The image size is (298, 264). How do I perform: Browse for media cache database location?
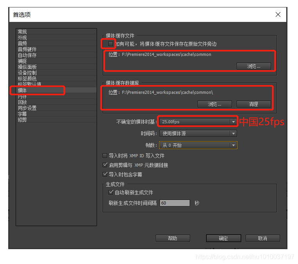click(215, 104)
